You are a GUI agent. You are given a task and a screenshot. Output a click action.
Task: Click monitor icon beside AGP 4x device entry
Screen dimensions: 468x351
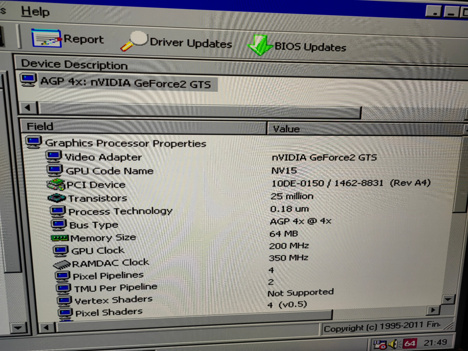click(28, 80)
